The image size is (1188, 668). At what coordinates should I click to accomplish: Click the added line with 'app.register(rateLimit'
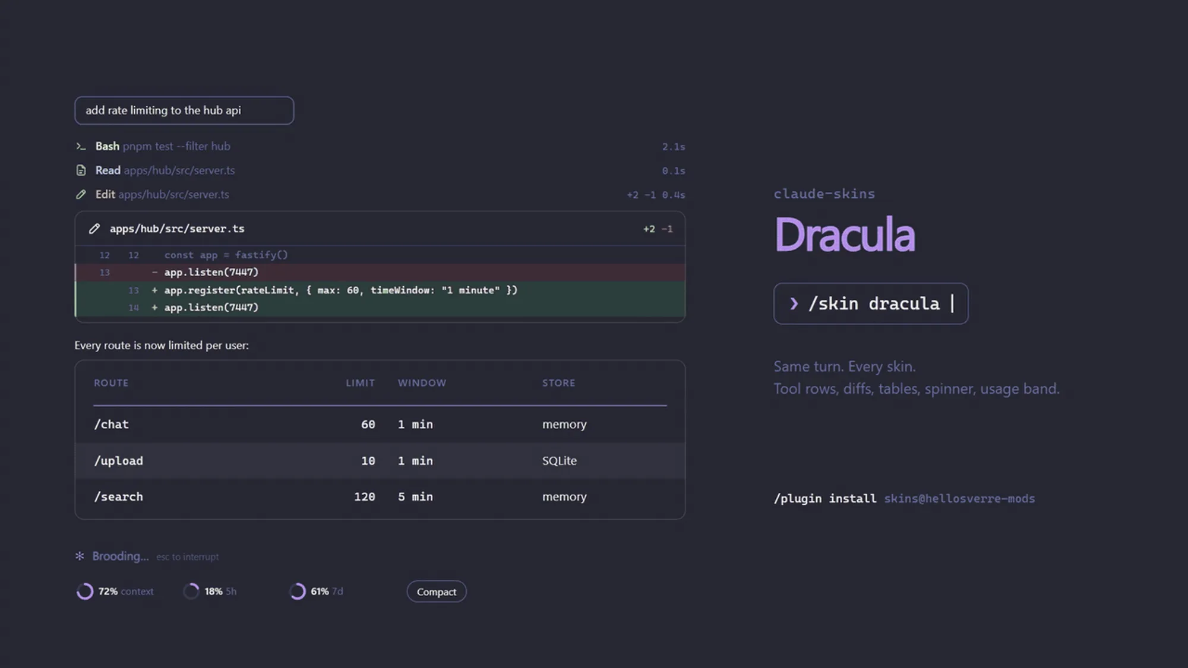point(380,290)
